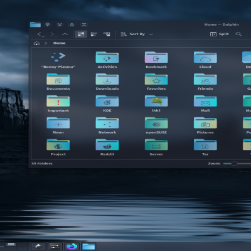Open the KDE folder
This screenshot has width=251, height=251.
107,101
